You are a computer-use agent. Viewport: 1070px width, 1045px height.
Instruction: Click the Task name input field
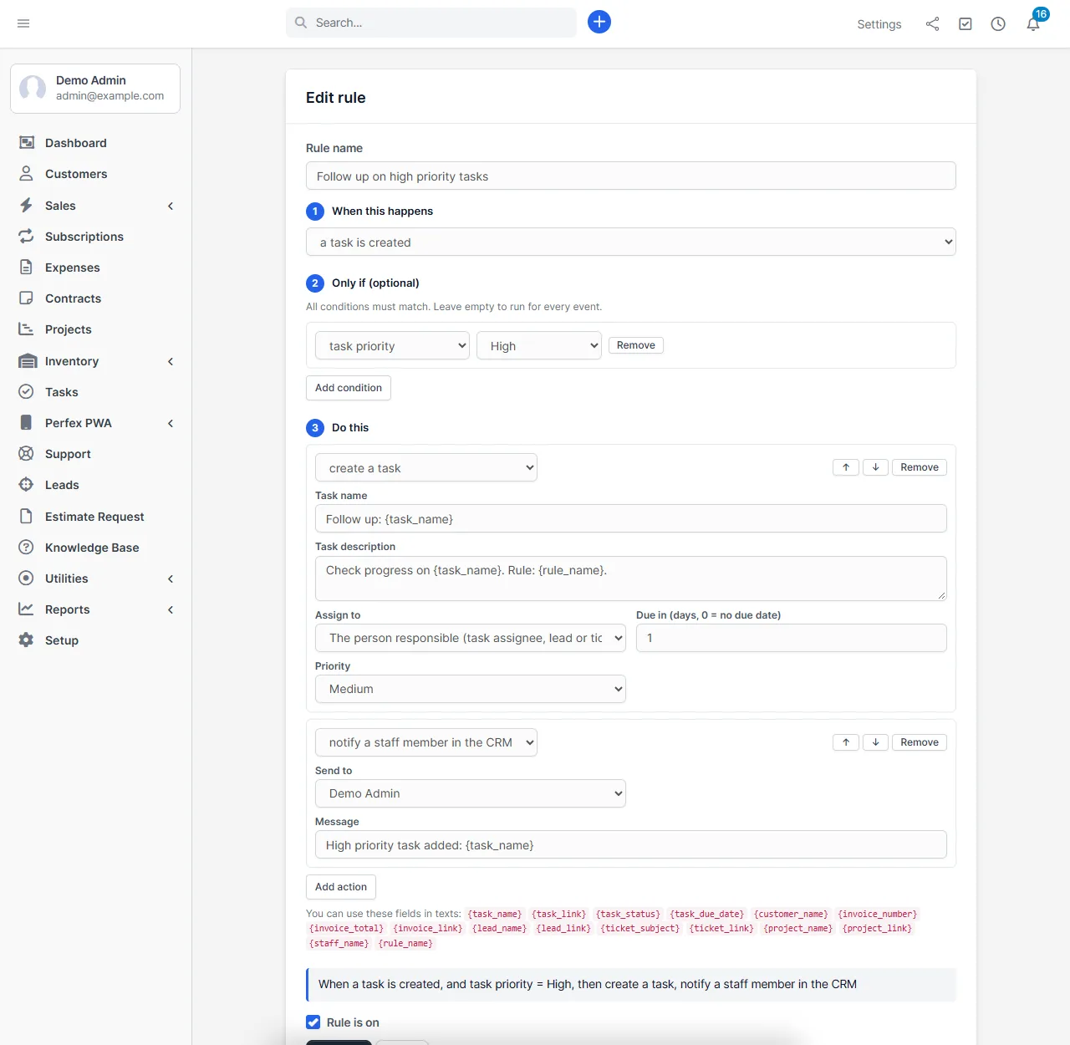[x=631, y=519]
